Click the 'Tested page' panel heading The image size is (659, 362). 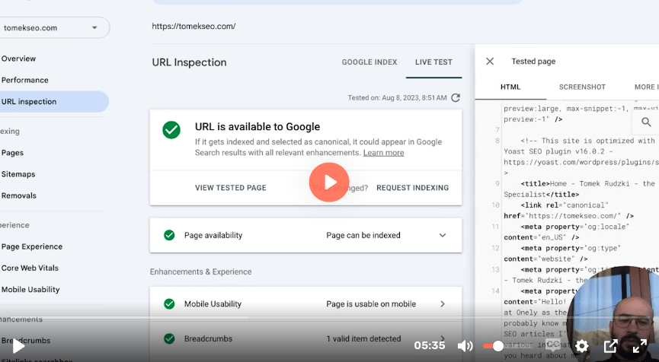tap(533, 62)
